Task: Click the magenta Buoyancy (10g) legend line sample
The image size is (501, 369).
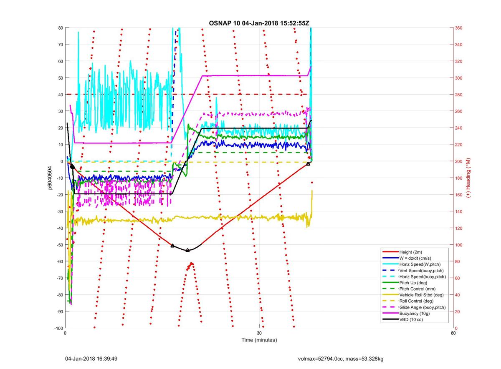Action: coord(390,313)
